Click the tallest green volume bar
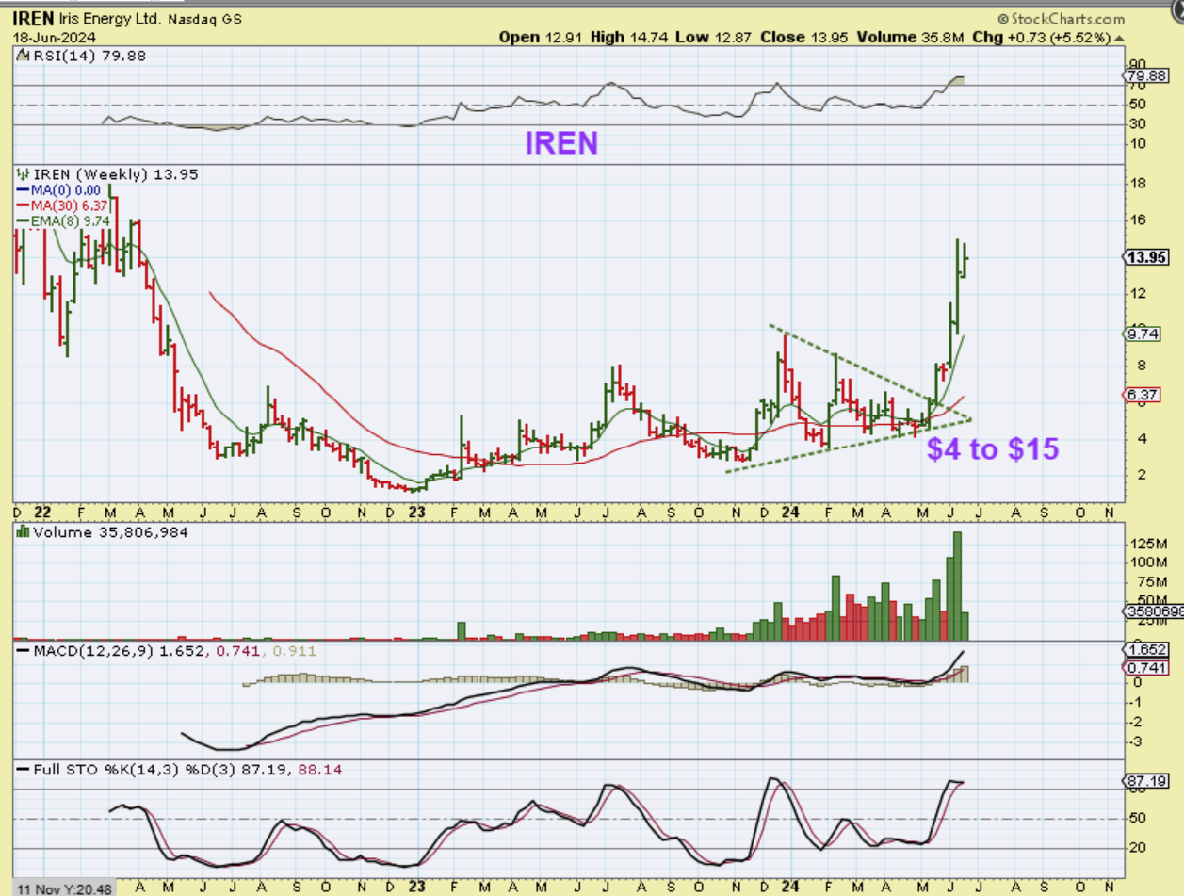 (958, 586)
